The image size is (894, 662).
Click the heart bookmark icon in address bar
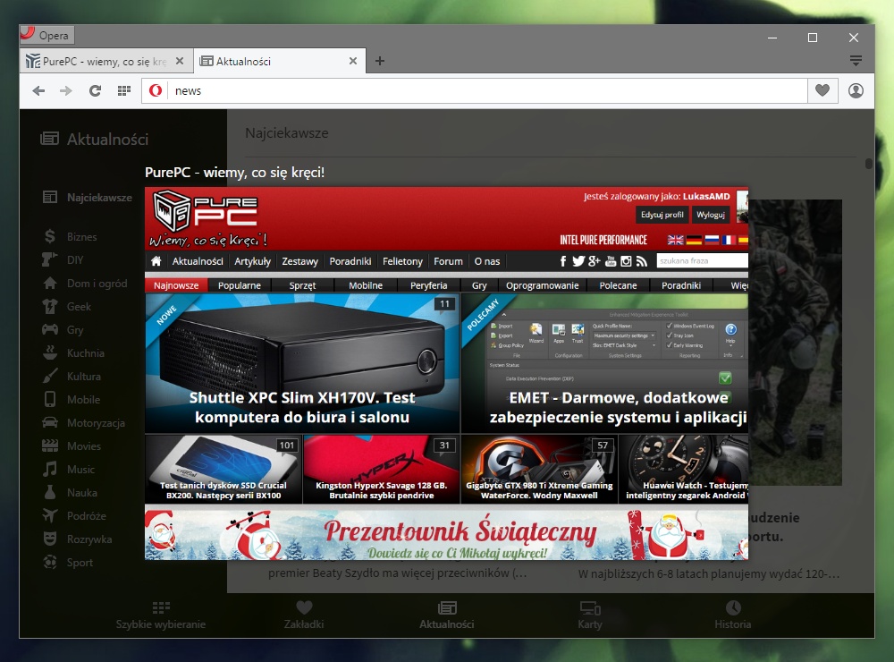(x=822, y=90)
